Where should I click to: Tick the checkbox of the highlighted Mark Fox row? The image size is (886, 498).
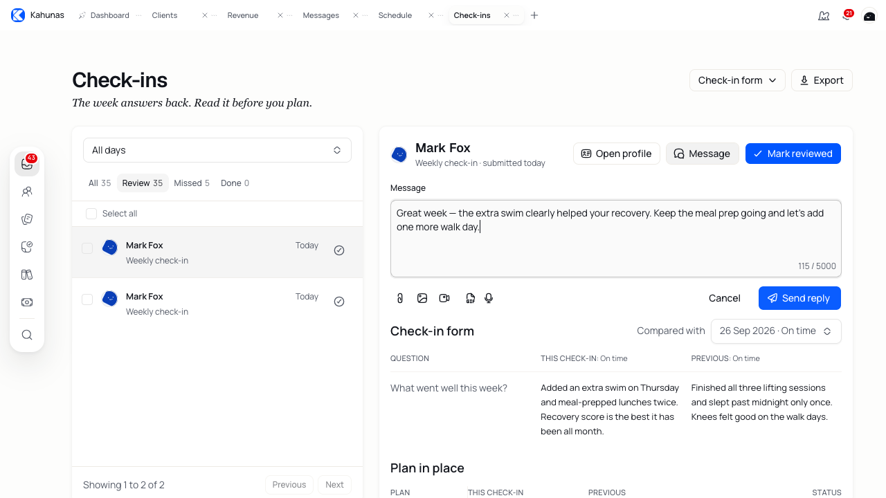[87, 248]
